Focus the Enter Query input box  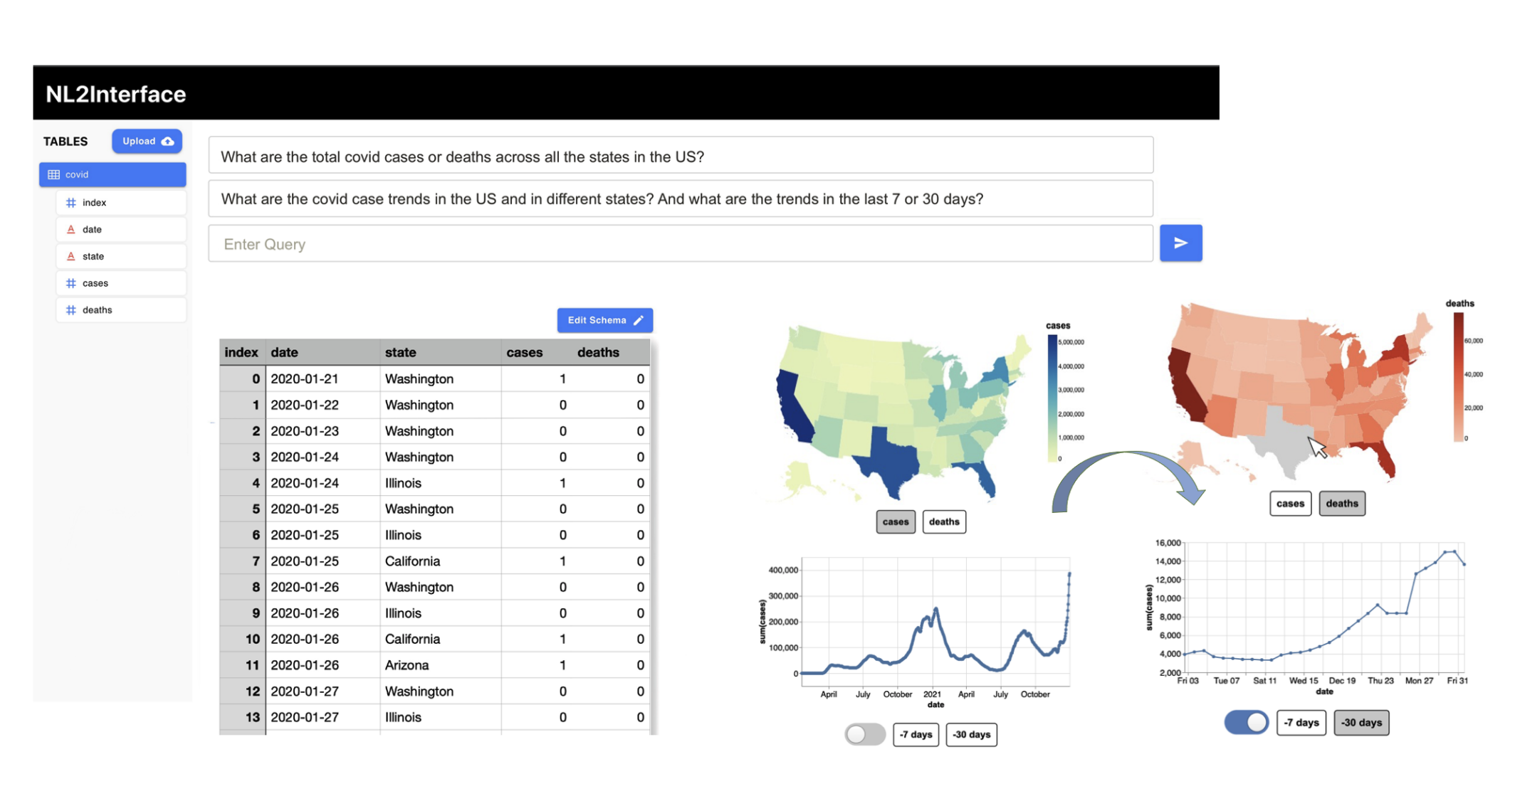681,244
